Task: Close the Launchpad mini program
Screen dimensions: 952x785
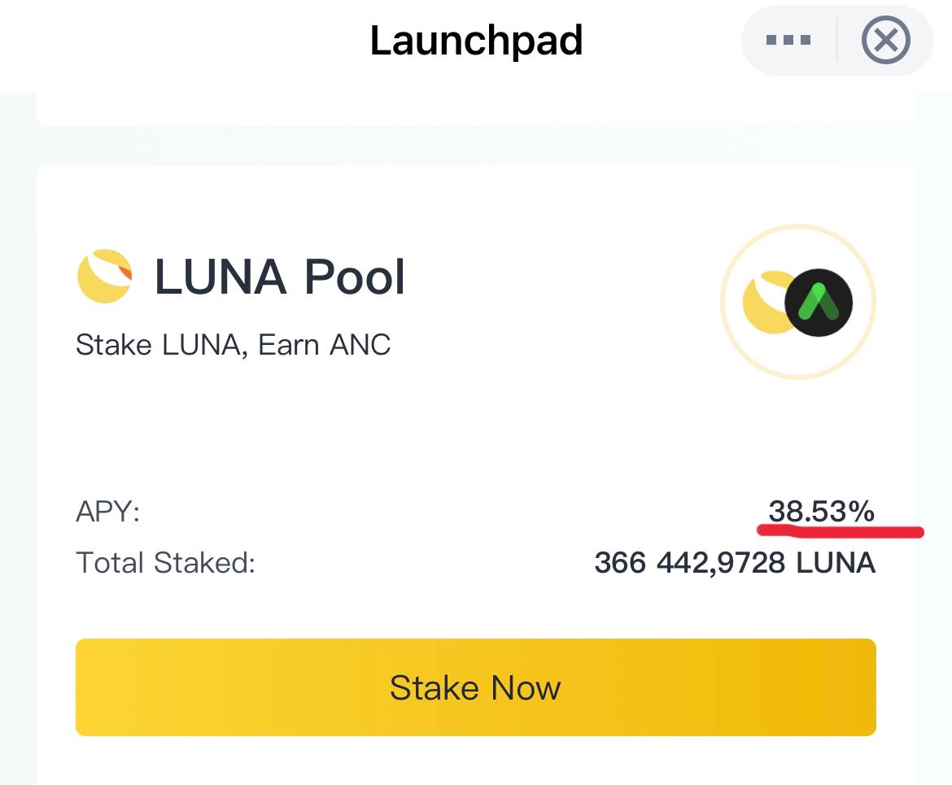Action: (886, 40)
